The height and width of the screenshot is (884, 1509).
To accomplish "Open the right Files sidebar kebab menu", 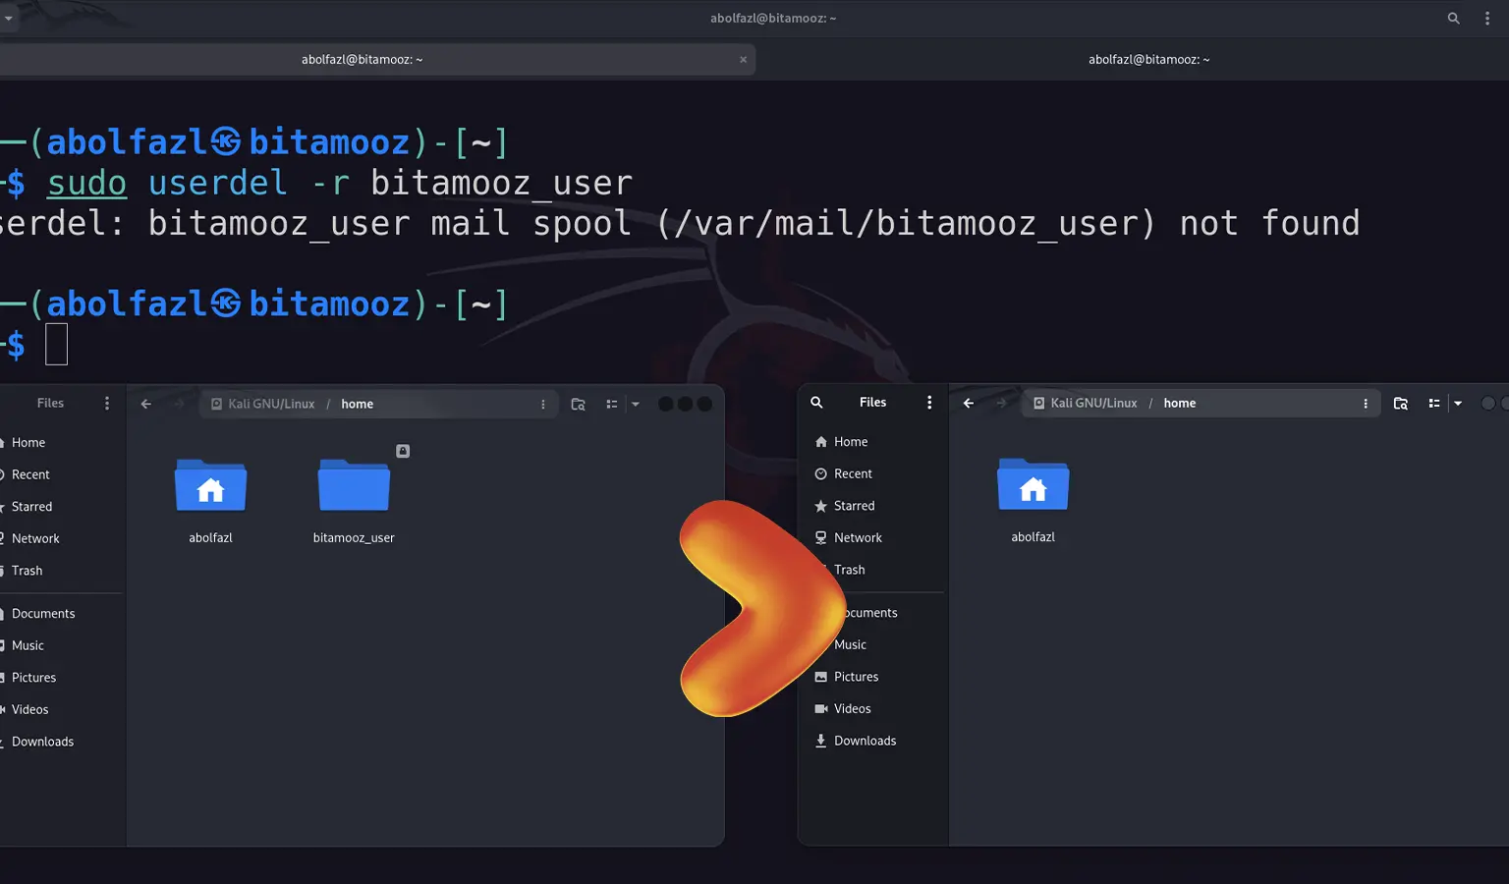I will [929, 403].
